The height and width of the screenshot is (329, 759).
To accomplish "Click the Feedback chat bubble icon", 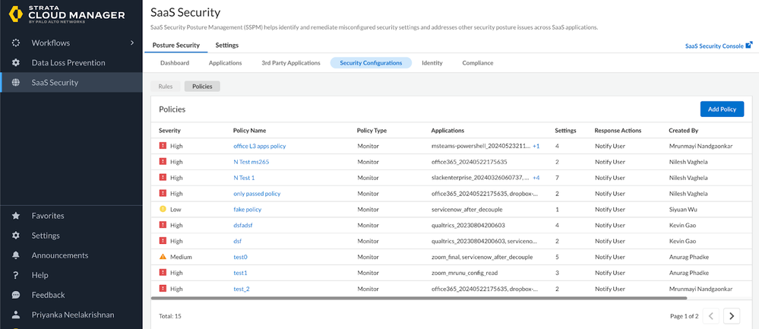I will [16, 295].
